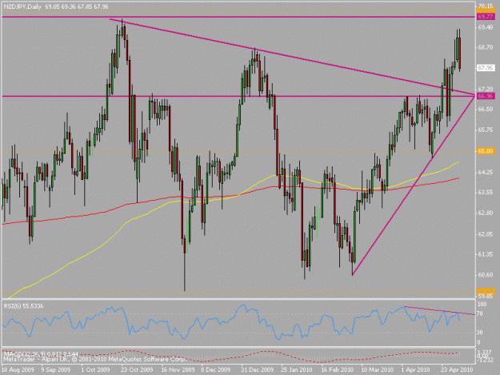Select the horizontal magenta line at 69.77
500x375 pixels.
pos(238,17)
